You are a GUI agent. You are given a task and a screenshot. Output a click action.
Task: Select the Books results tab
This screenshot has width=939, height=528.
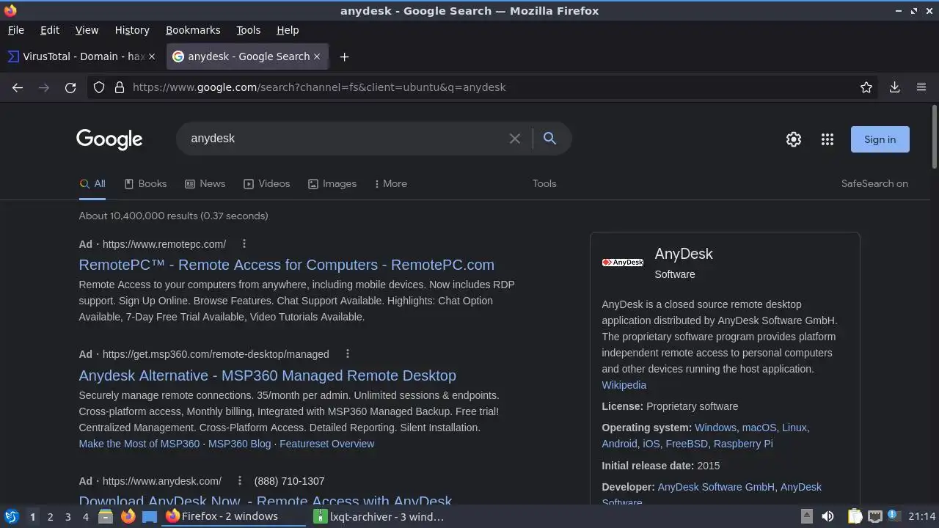pyautogui.click(x=145, y=183)
